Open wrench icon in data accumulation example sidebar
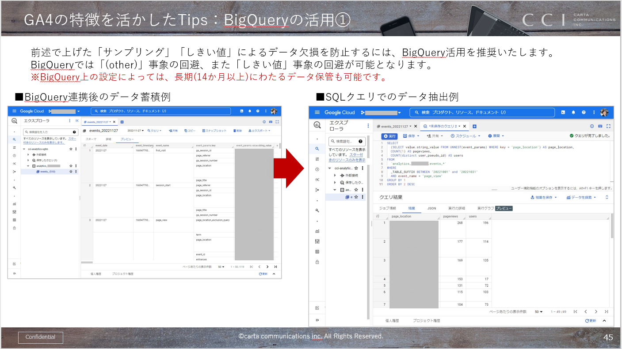The height and width of the screenshot is (349, 622). coord(14,188)
